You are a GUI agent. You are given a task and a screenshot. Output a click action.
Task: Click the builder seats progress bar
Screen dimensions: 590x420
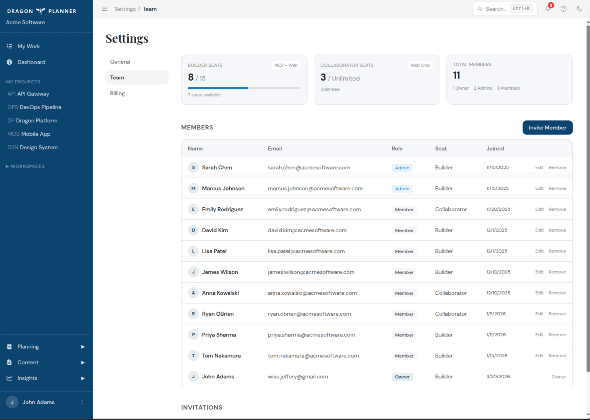(x=244, y=88)
